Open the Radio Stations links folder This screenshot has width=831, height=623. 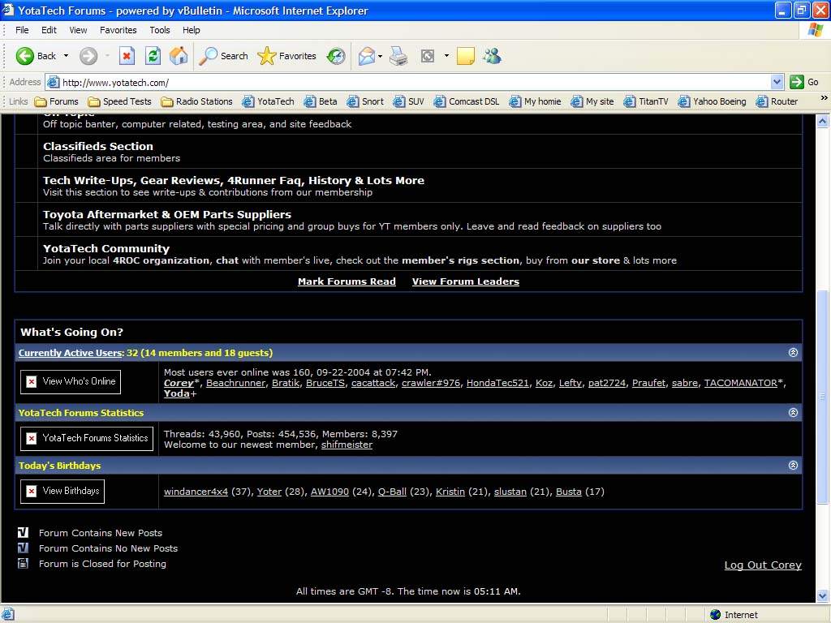[196, 101]
